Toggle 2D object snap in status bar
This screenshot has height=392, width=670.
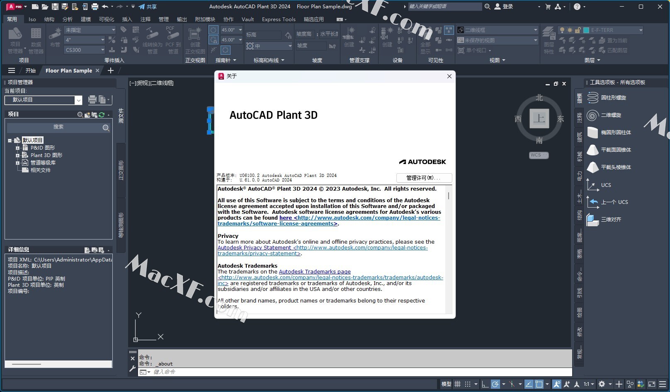point(539,384)
